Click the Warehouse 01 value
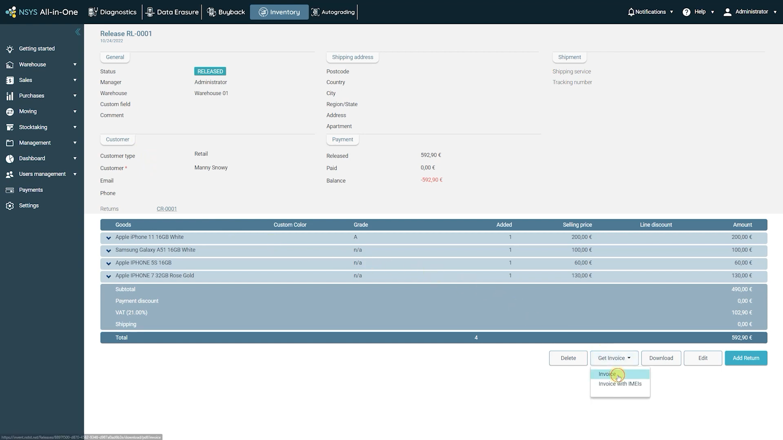Image resolution: width=783 pixels, height=440 pixels. tap(211, 93)
